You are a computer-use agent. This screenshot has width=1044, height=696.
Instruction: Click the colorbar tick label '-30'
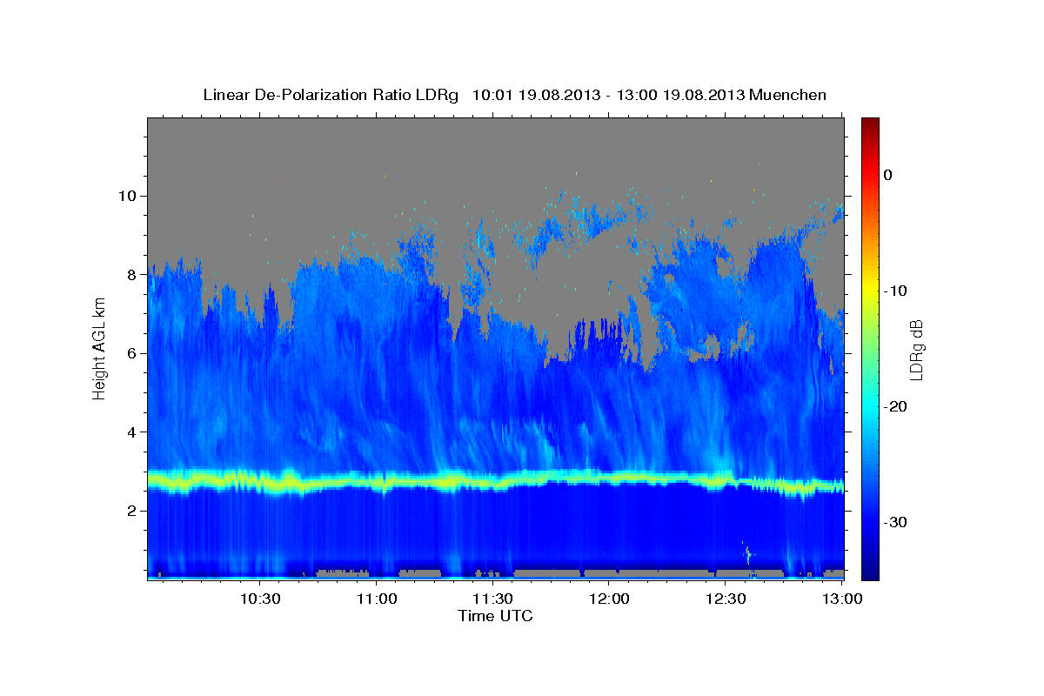coord(895,522)
